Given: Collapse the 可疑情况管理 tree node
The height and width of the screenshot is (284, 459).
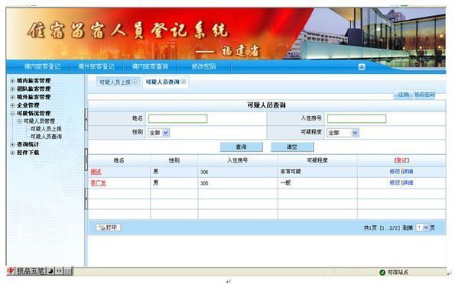Looking at the screenshot, I should tap(12, 113).
